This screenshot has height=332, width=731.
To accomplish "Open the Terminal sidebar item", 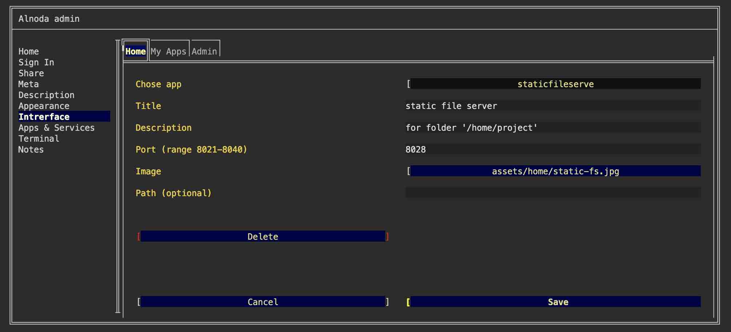I will coord(39,139).
